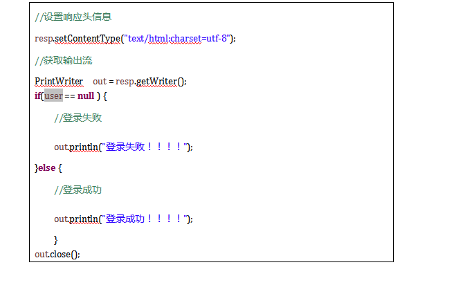Click the string text/html;charset=utf-8
The image size is (454, 303).
(177, 38)
